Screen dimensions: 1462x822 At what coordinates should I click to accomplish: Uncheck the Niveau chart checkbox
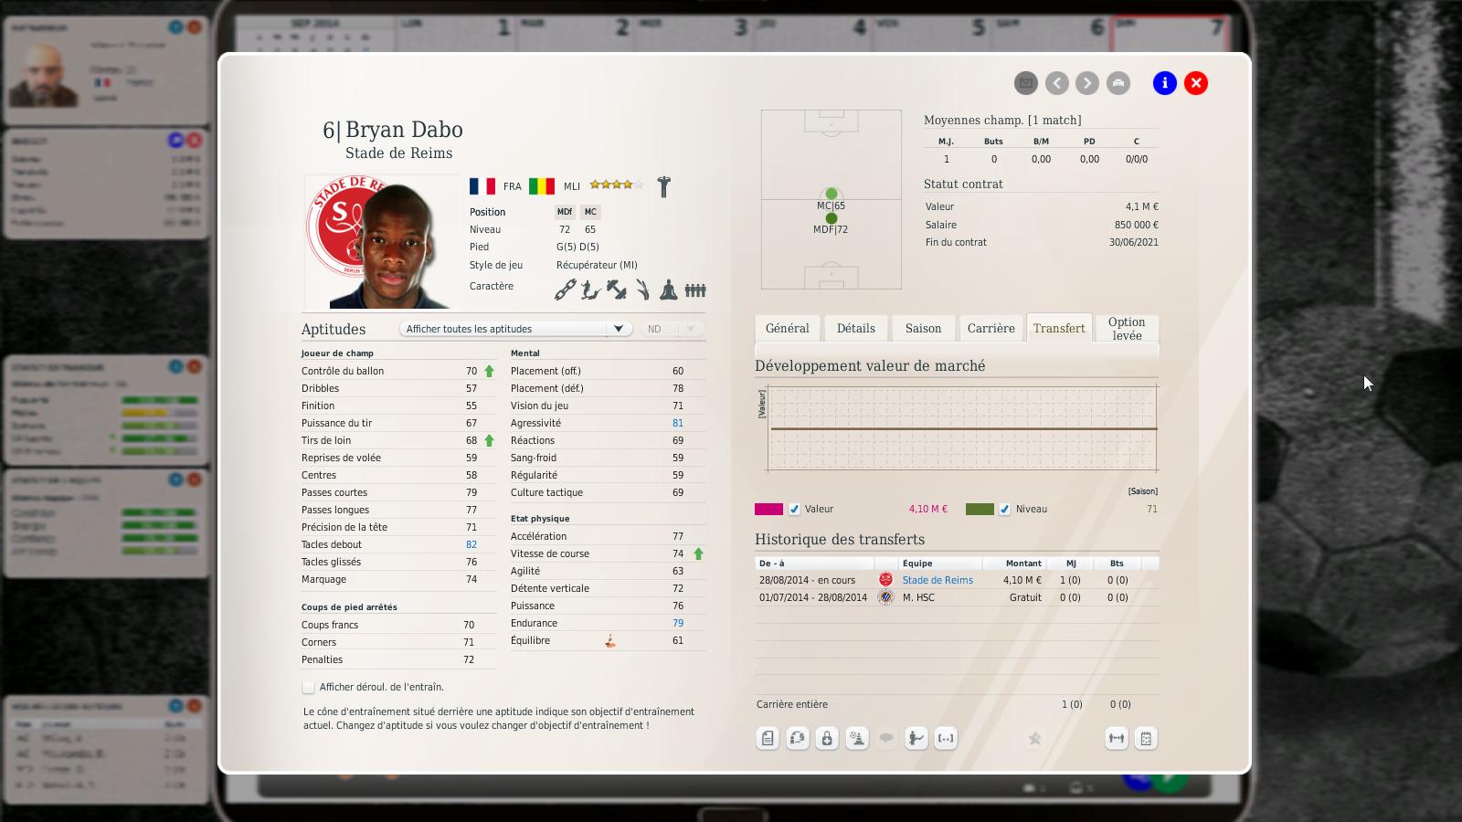pyautogui.click(x=1004, y=510)
